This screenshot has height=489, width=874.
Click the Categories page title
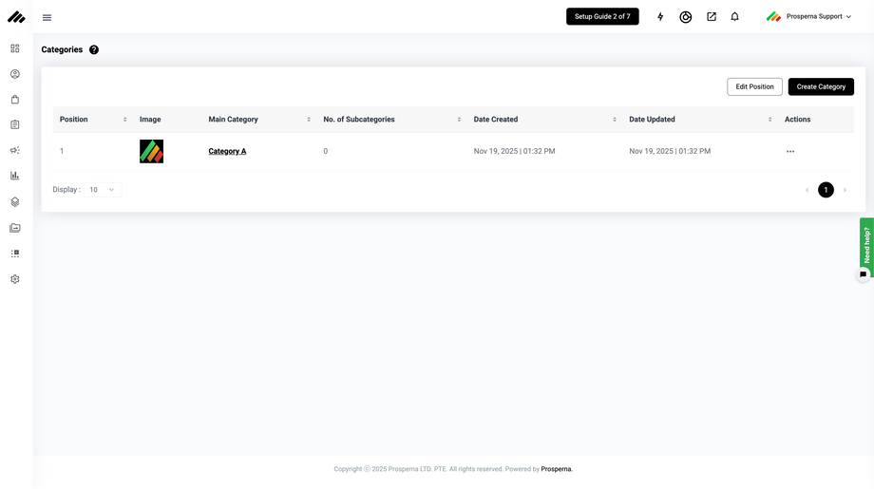pos(62,49)
